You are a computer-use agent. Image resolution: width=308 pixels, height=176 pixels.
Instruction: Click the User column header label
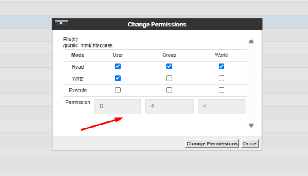tap(117, 55)
